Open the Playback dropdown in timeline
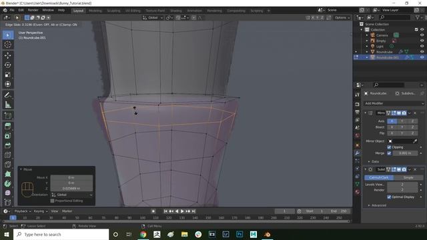This screenshot has height=240, width=427. pyautogui.click(x=22, y=211)
